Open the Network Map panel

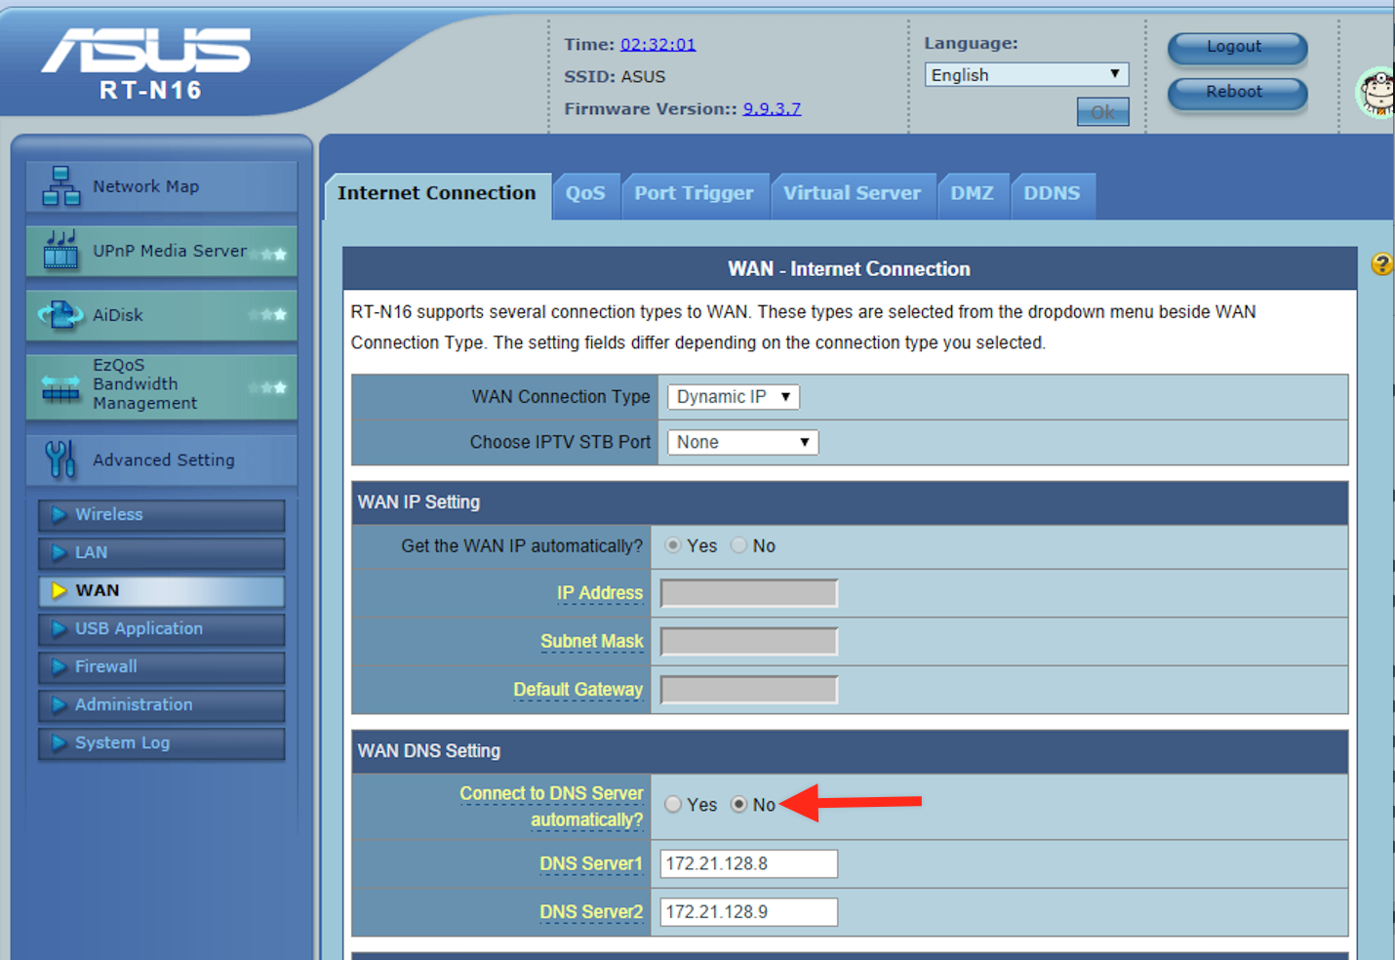[162, 186]
